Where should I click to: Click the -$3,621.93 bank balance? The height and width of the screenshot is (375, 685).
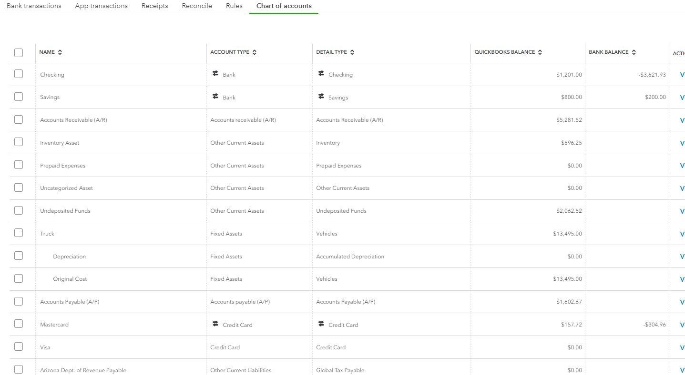652,75
